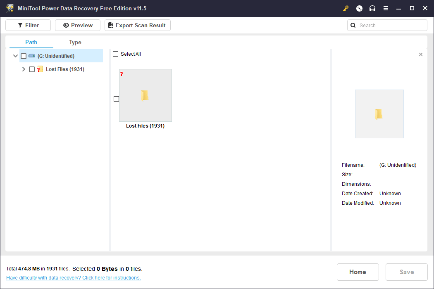This screenshot has width=434, height=289.
Task: Open the data recovery instructions link
Action: pos(73,277)
